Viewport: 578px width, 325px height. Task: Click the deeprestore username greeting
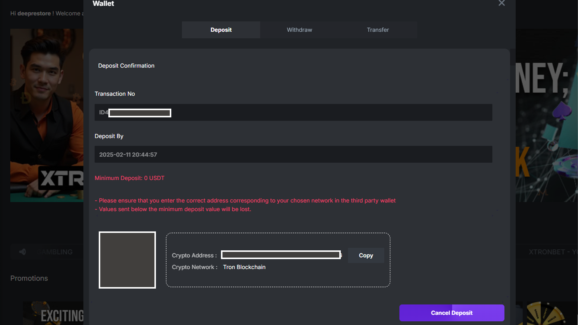click(x=34, y=14)
